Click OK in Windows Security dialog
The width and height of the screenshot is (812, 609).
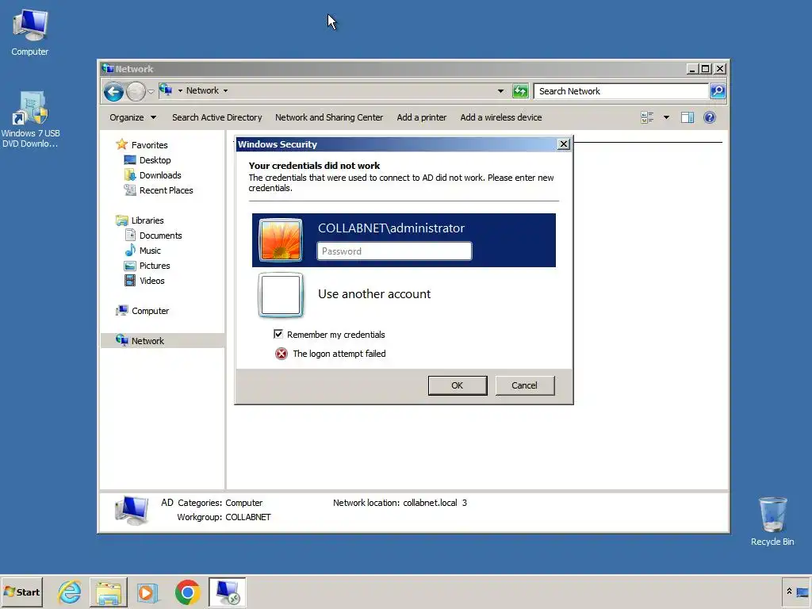pos(458,385)
